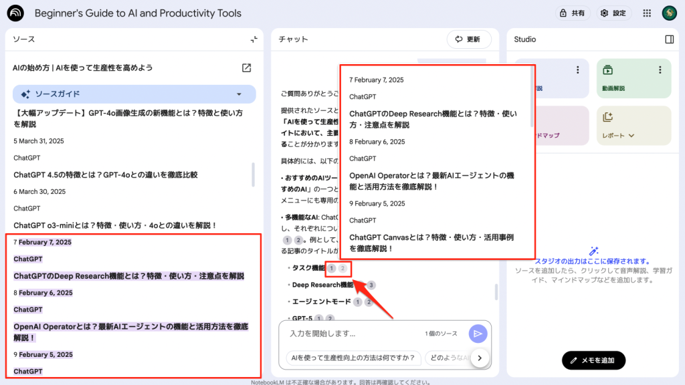Open the user profile avatar

pyautogui.click(x=669, y=13)
